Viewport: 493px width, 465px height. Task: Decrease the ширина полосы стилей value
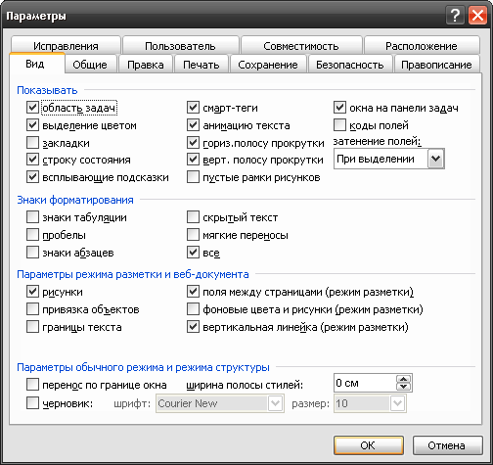click(x=404, y=387)
